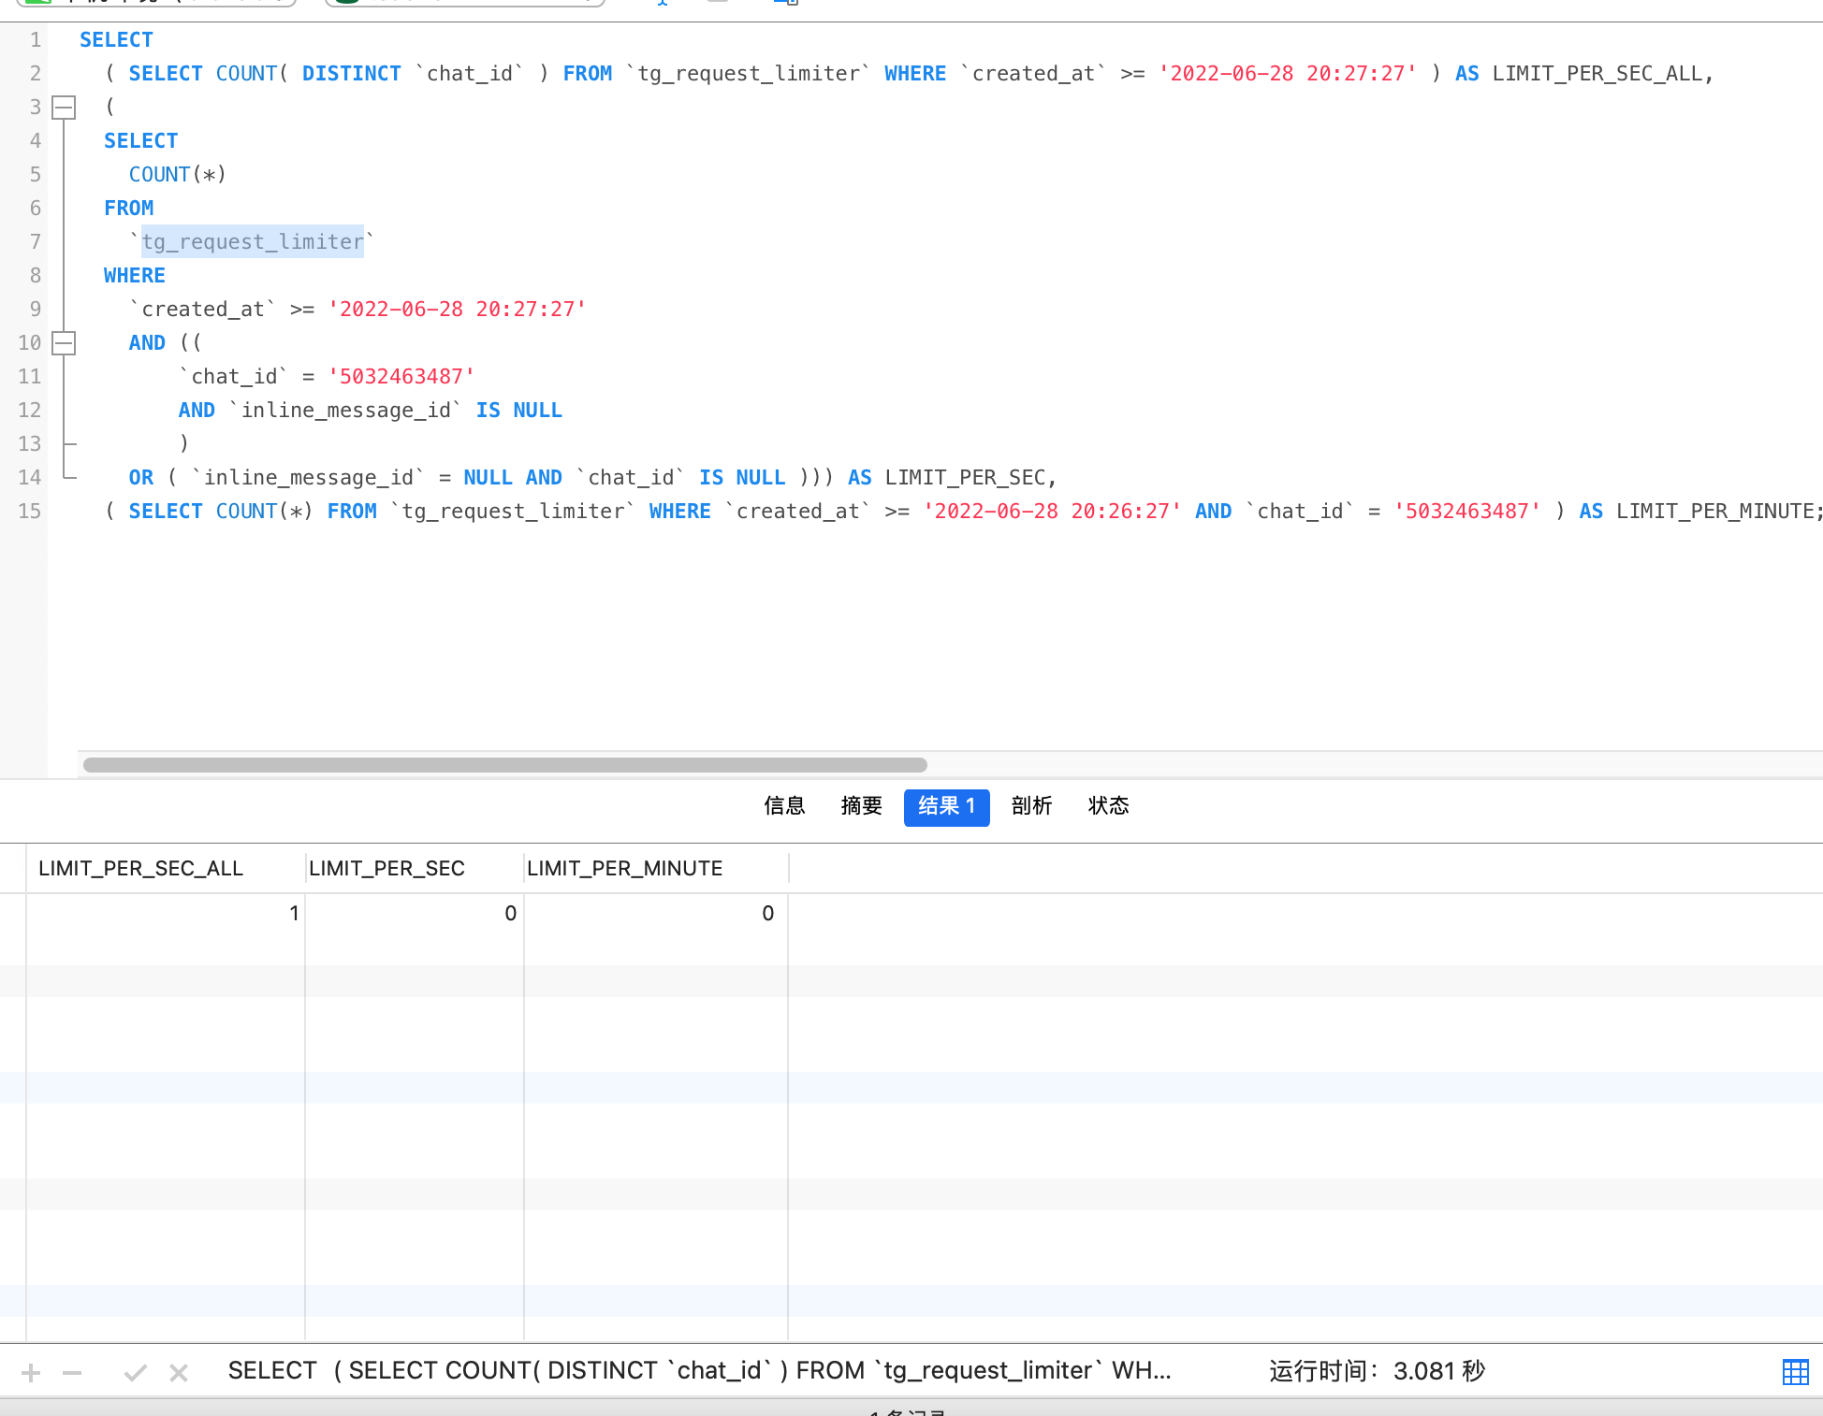Open the 状态 tab
1823x1416 pixels.
(1108, 806)
